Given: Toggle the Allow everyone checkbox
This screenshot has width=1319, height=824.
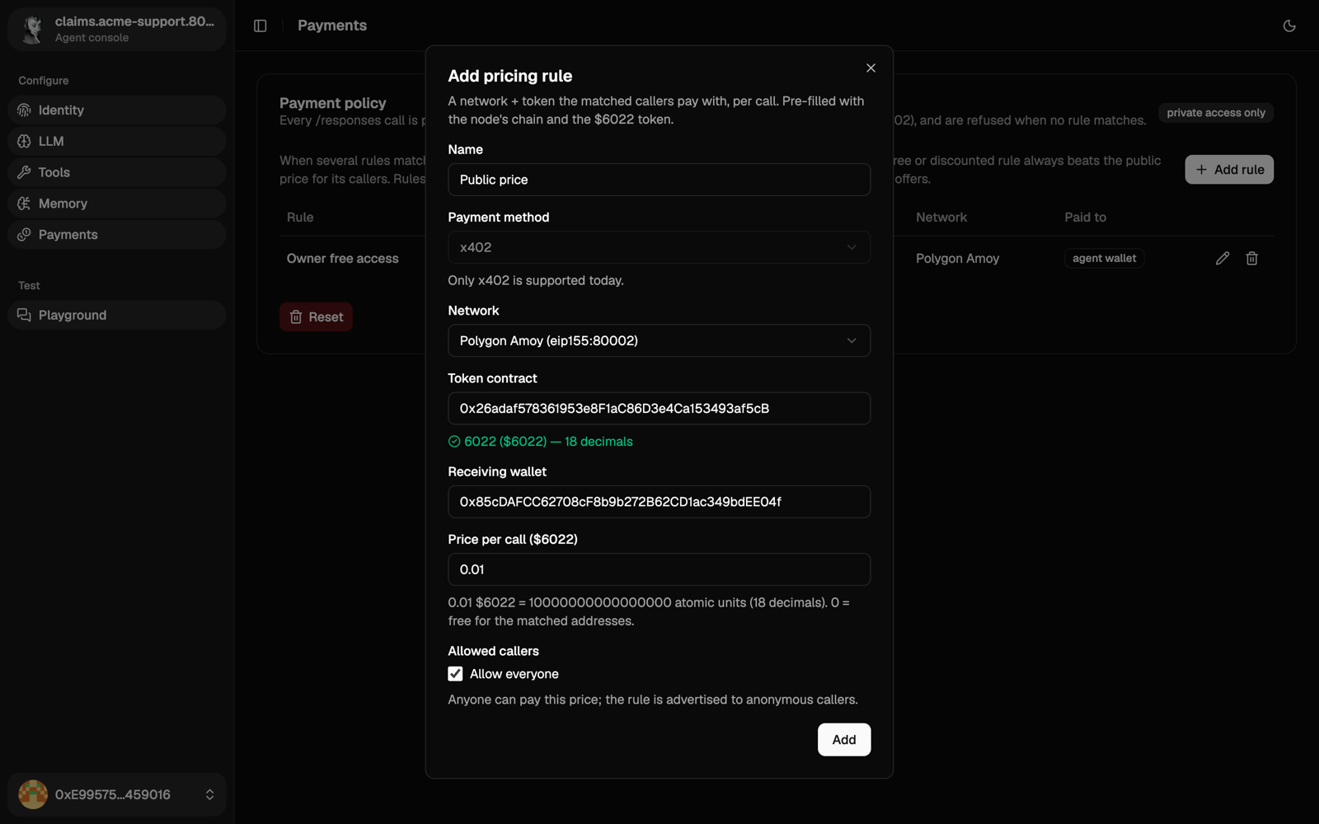Looking at the screenshot, I should [455, 674].
